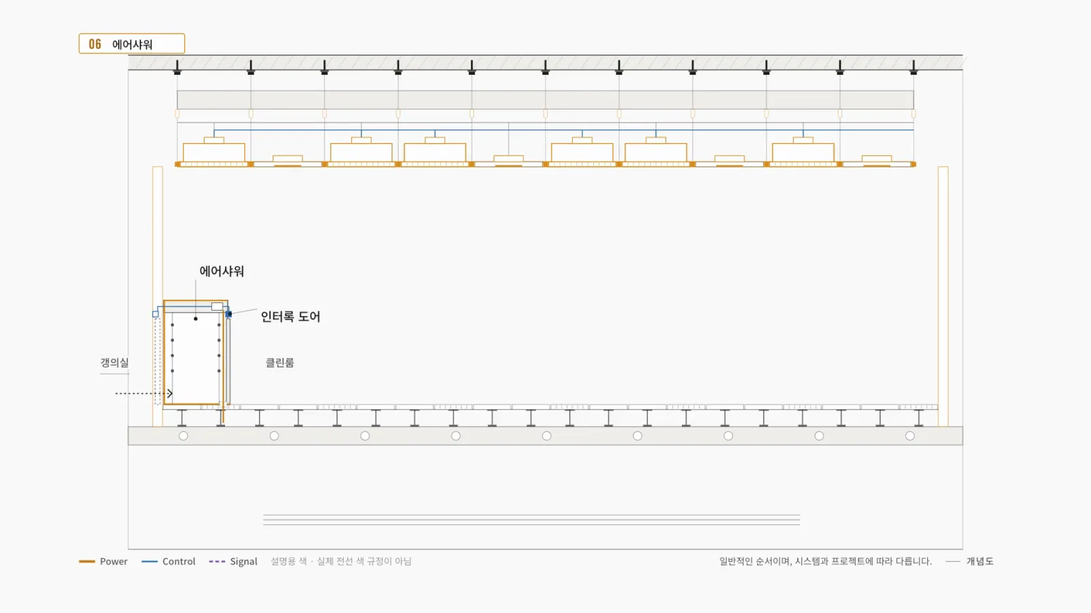1091x613 pixels.
Task: Click the blue interlock door sensor marker
Action: pyautogui.click(x=229, y=314)
